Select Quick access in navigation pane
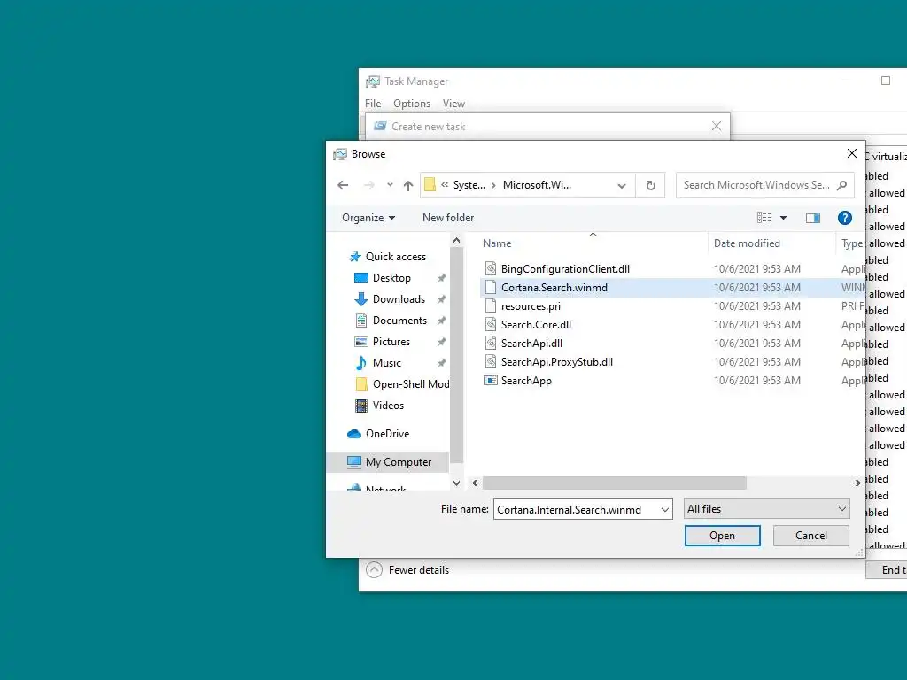 [396, 256]
